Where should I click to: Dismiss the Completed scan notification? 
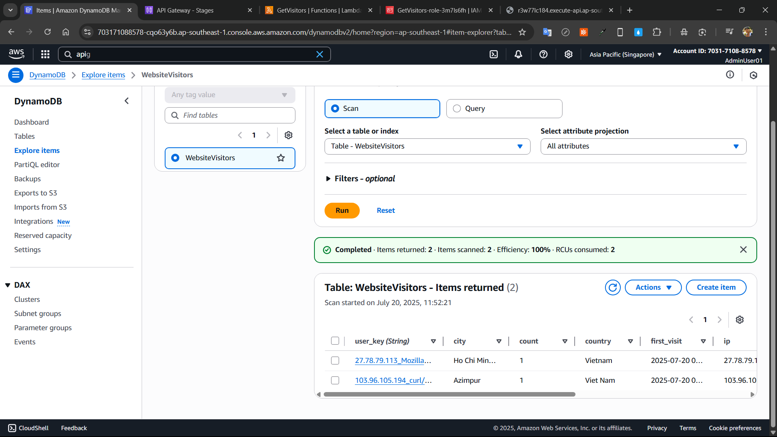click(x=743, y=250)
